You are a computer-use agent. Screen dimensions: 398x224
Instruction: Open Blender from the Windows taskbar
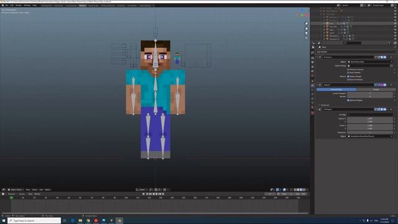pos(119,220)
